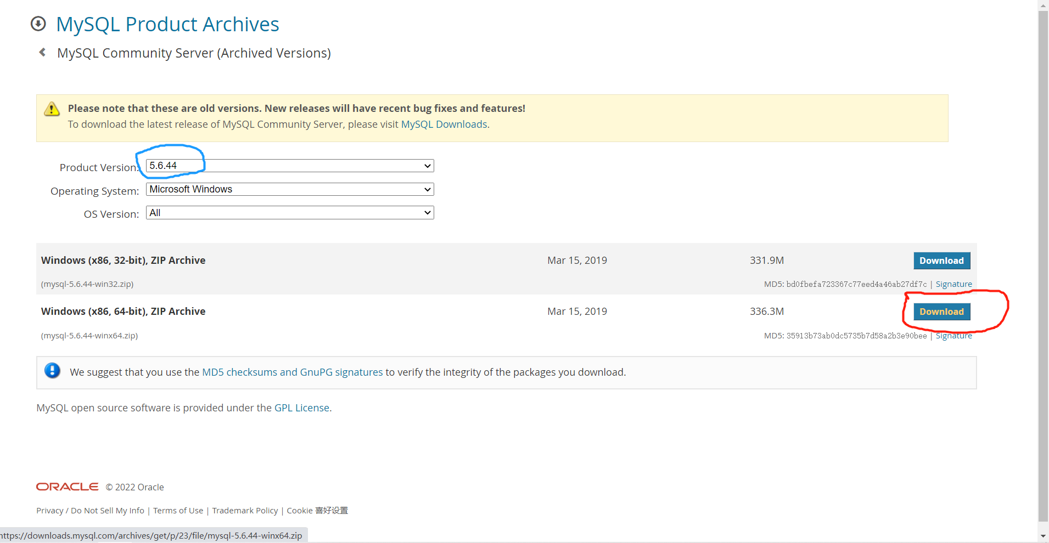Open Signature link for win32 zip
The width and height of the screenshot is (1049, 543).
(x=953, y=284)
